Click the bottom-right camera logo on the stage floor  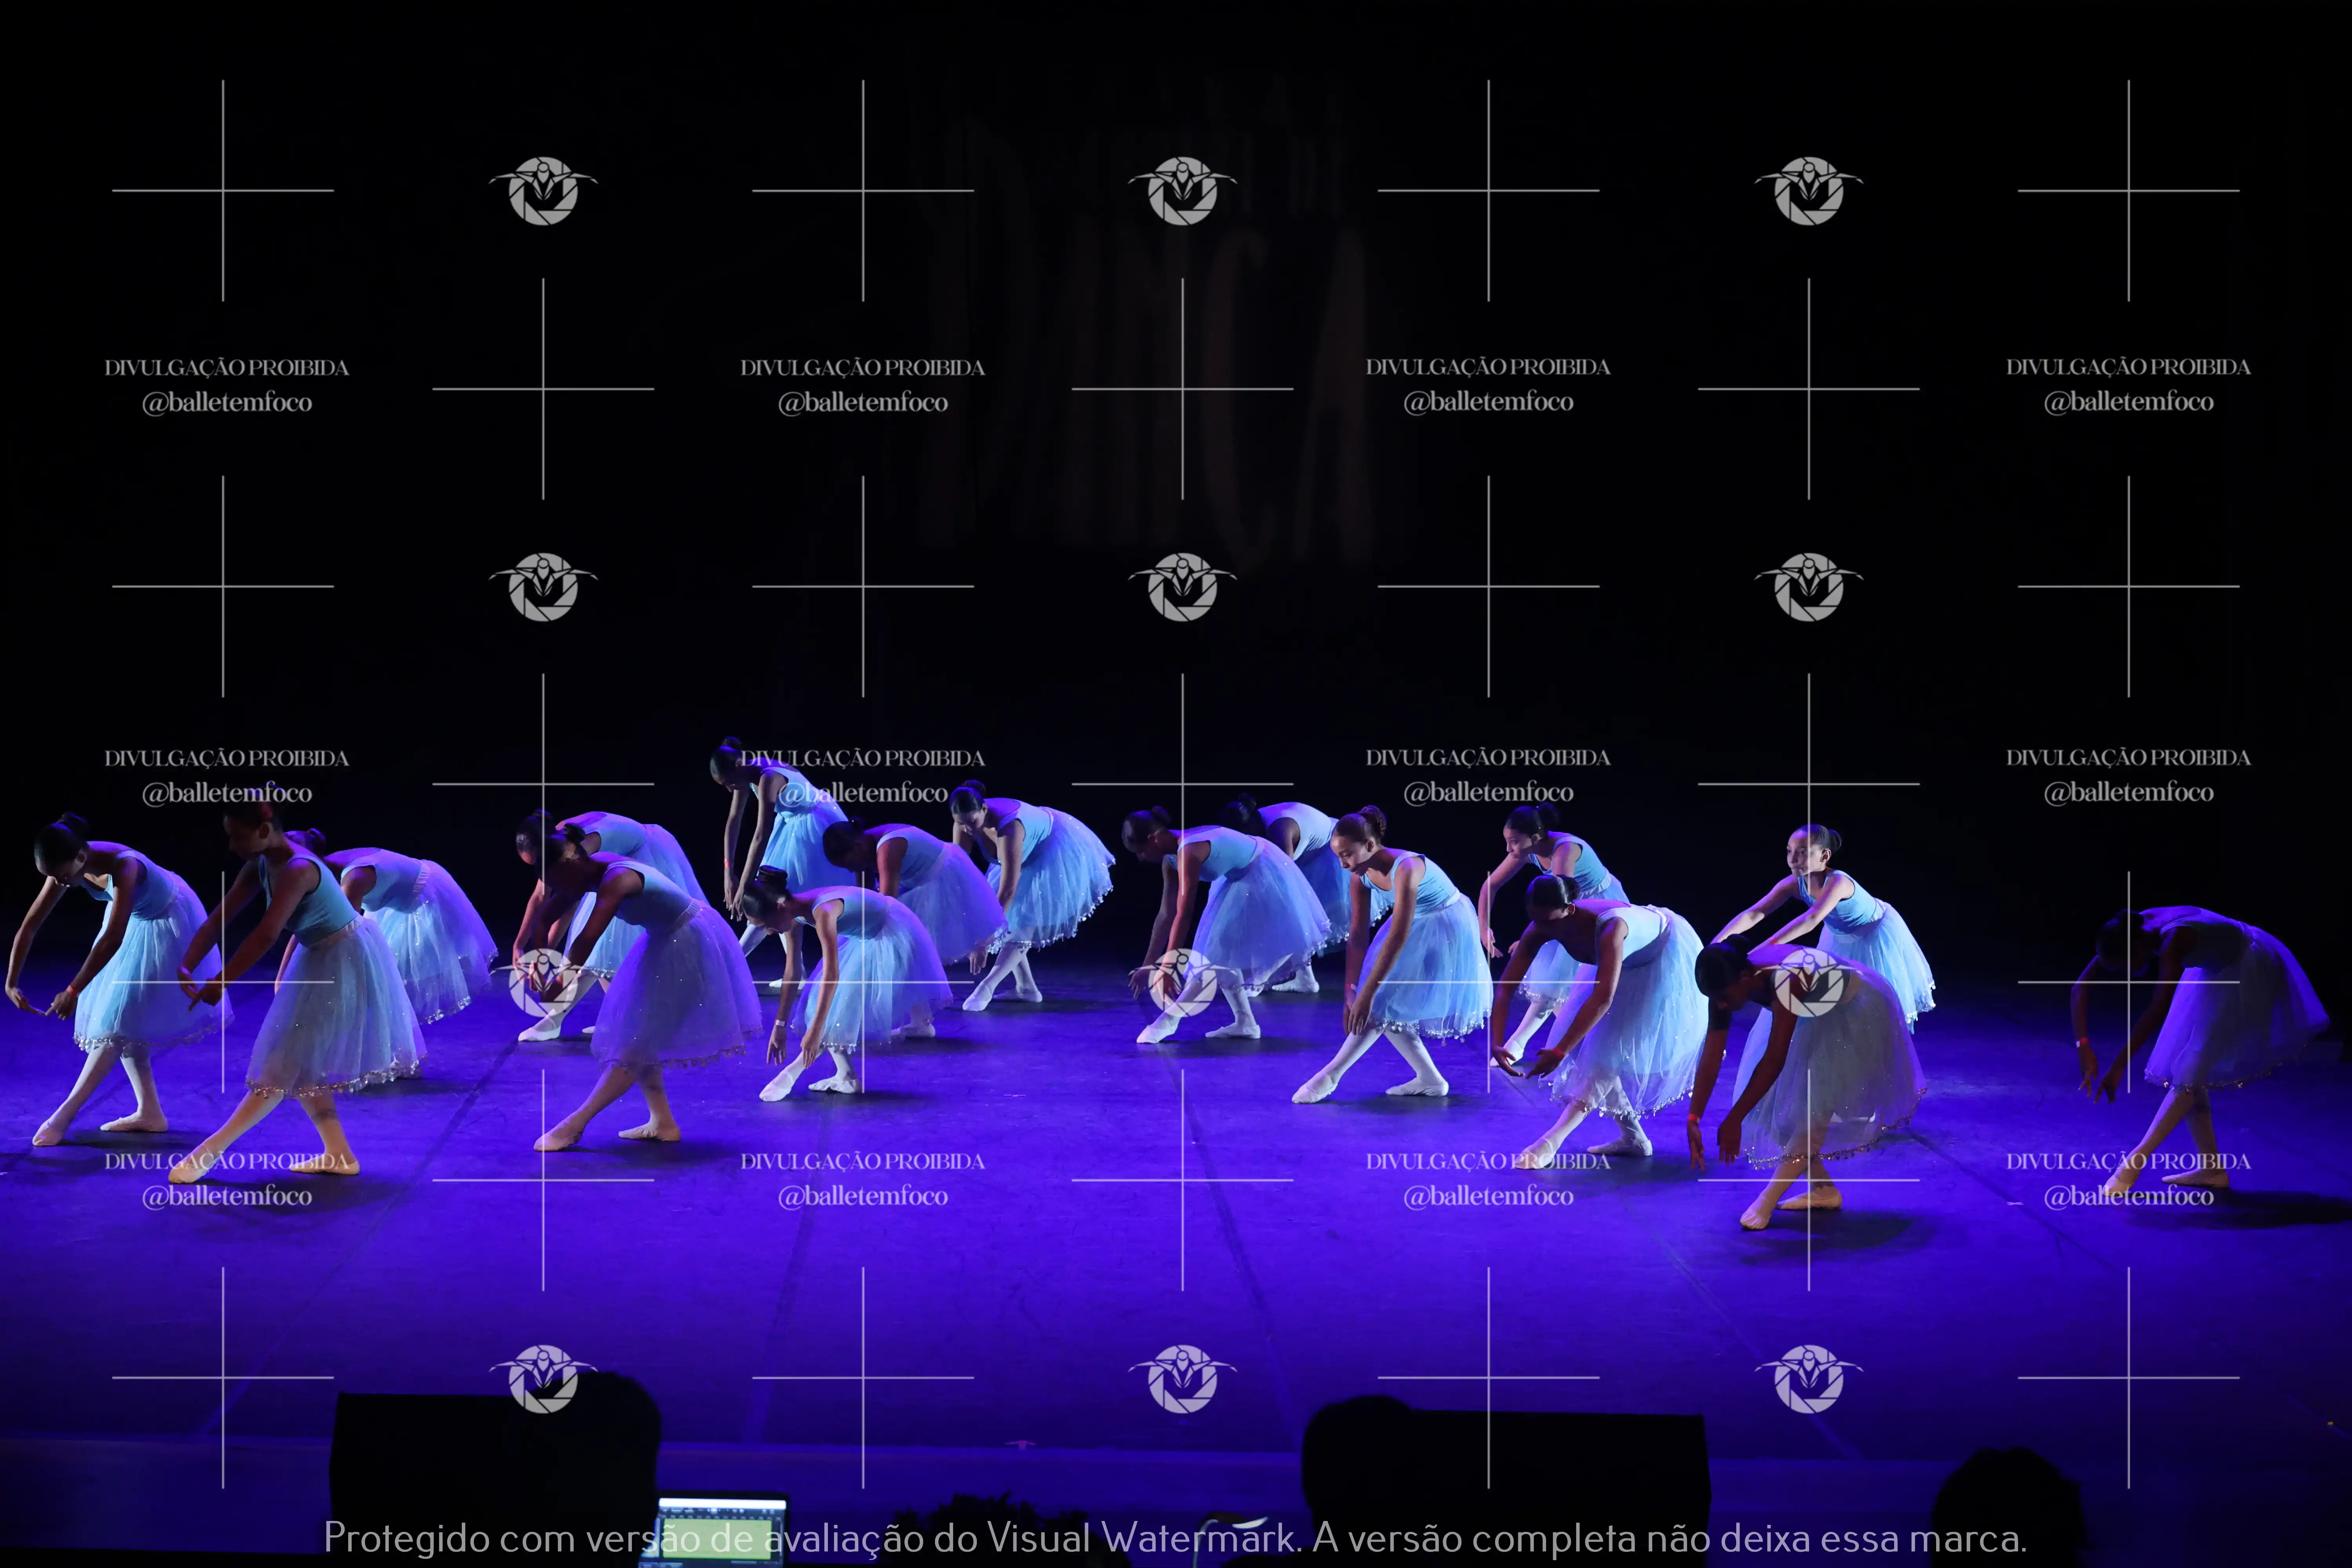pyautogui.click(x=1808, y=1378)
